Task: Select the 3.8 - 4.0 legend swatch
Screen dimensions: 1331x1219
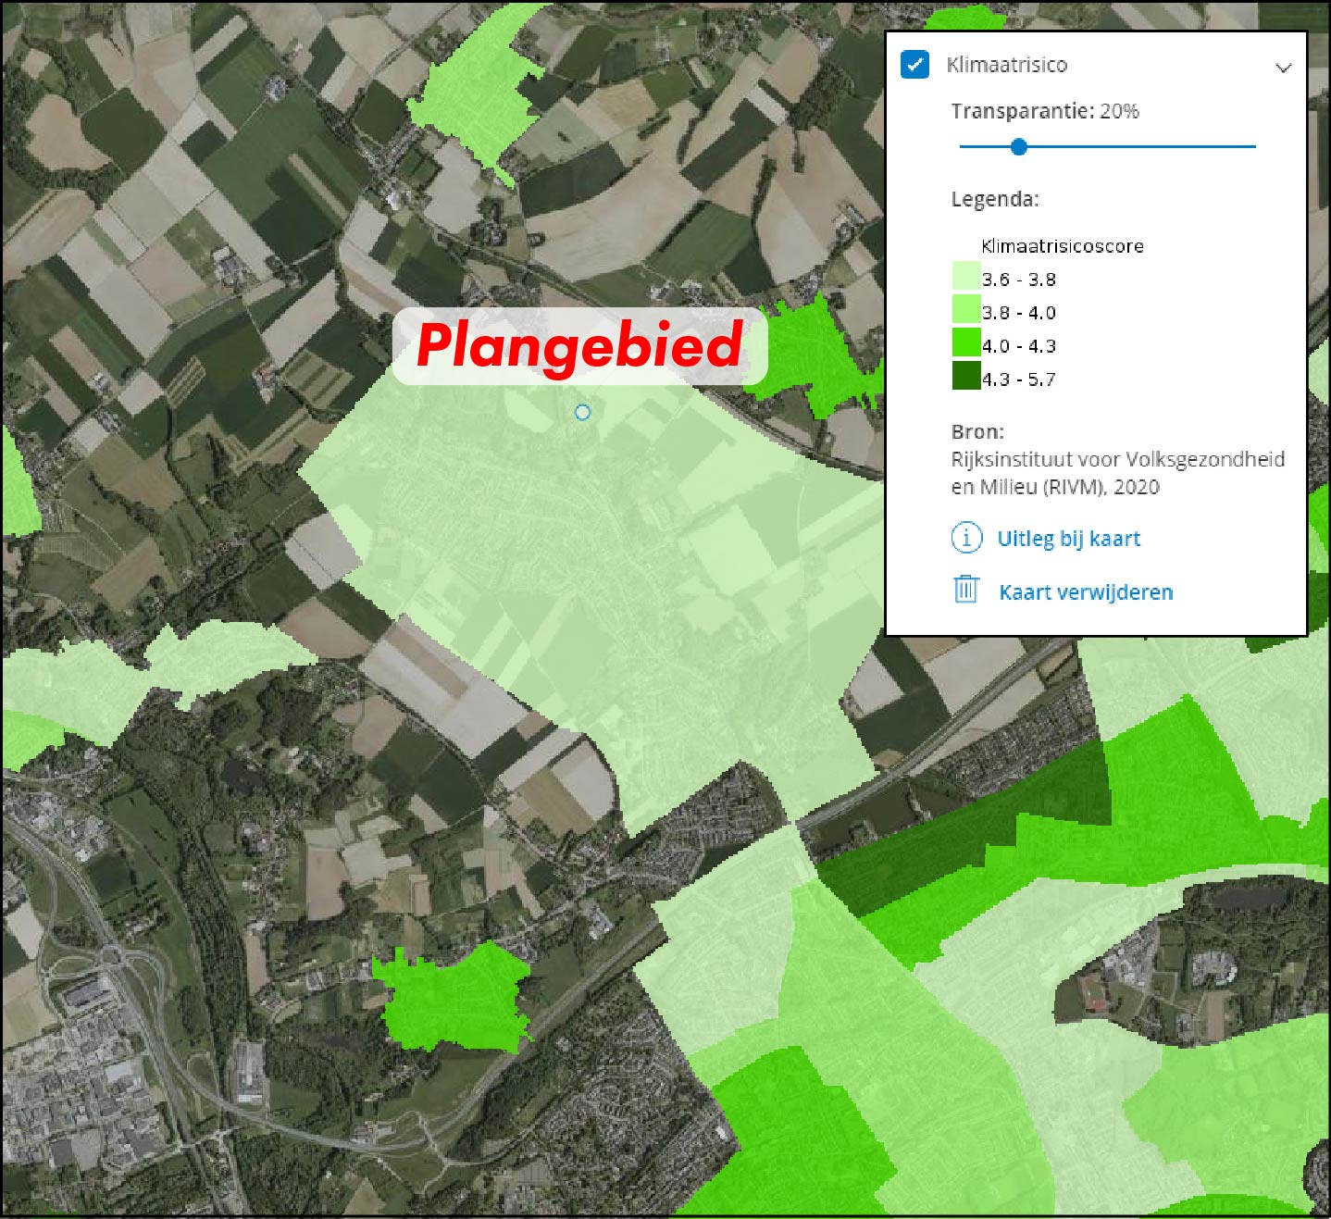Action: coord(966,309)
